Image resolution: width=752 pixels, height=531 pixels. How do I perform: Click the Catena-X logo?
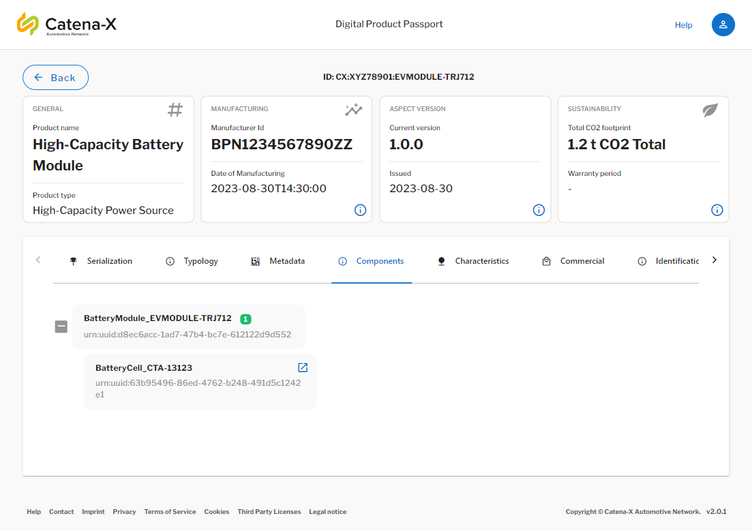(x=67, y=25)
